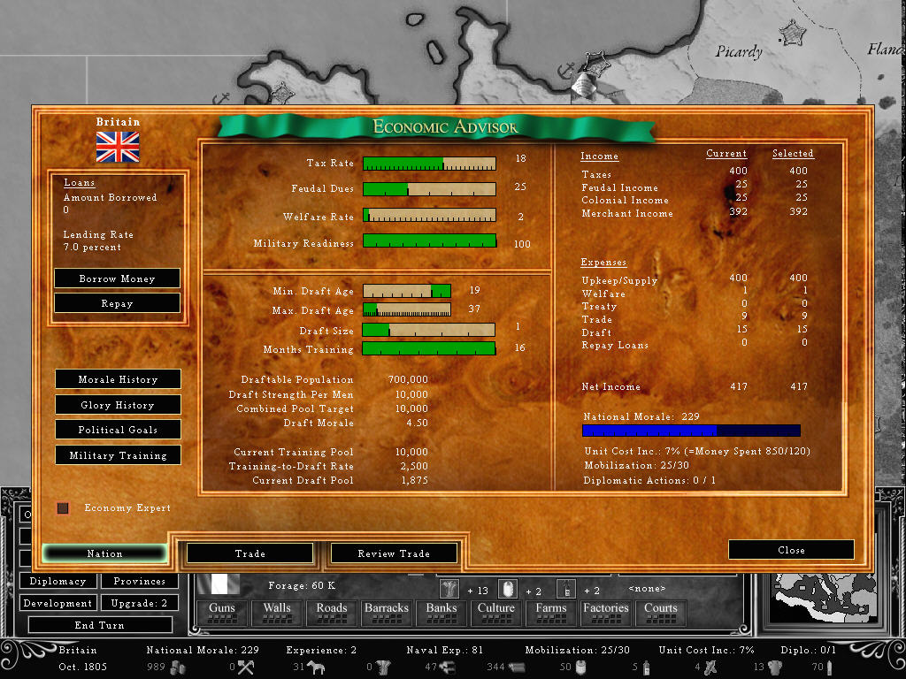Click the horse icon next to 31
This screenshot has height=679, width=906.
click(316, 668)
